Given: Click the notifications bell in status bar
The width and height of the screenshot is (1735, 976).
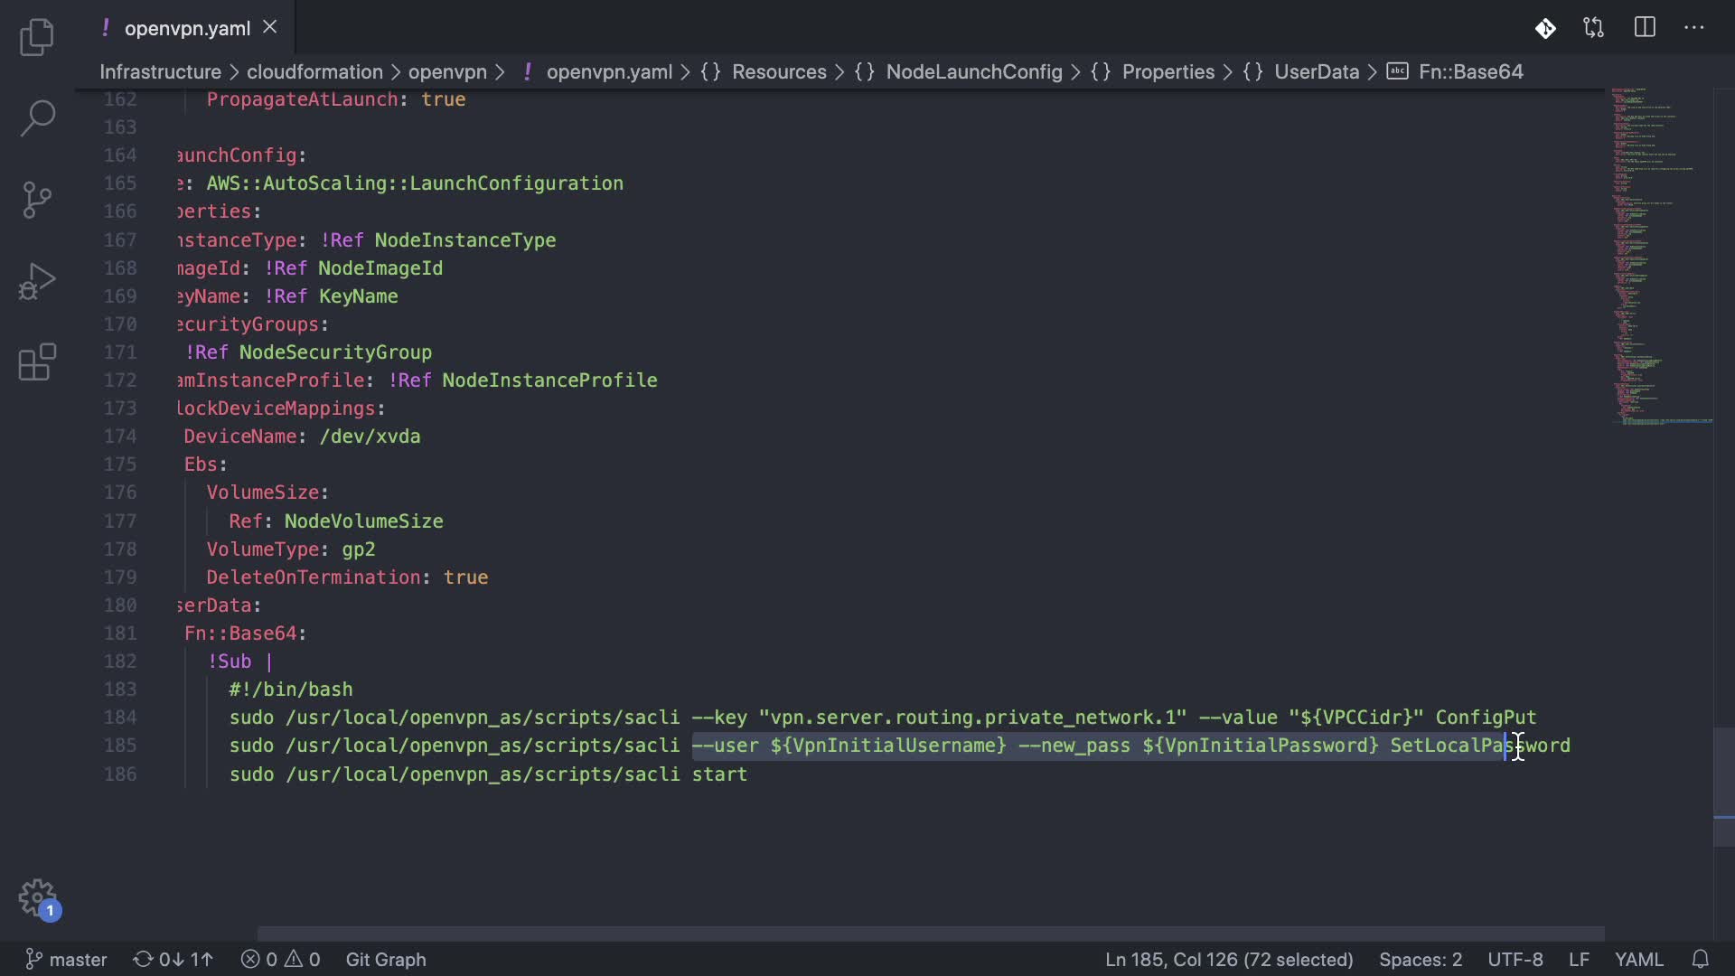Looking at the screenshot, I should point(1700,959).
